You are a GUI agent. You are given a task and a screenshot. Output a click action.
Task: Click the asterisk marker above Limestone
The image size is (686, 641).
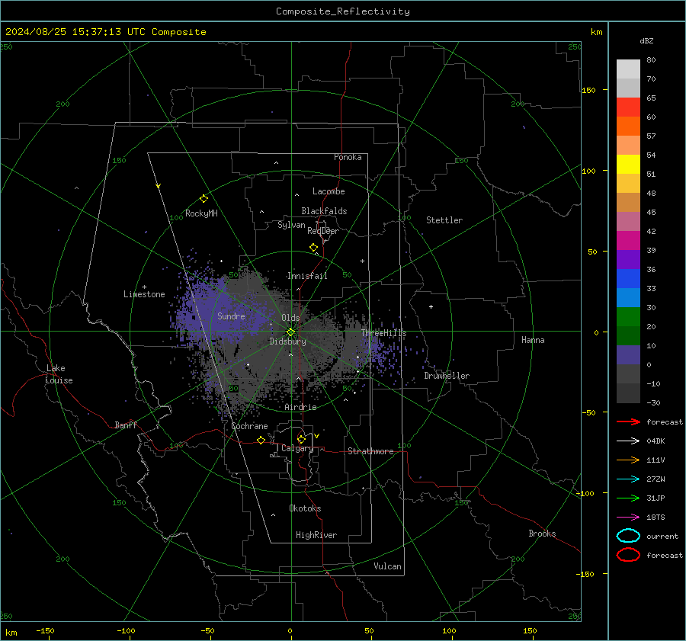click(x=144, y=287)
